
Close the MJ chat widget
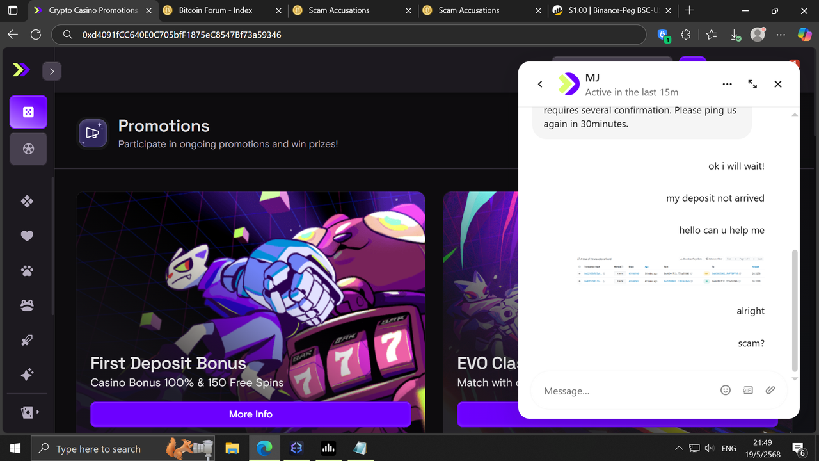(778, 84)
